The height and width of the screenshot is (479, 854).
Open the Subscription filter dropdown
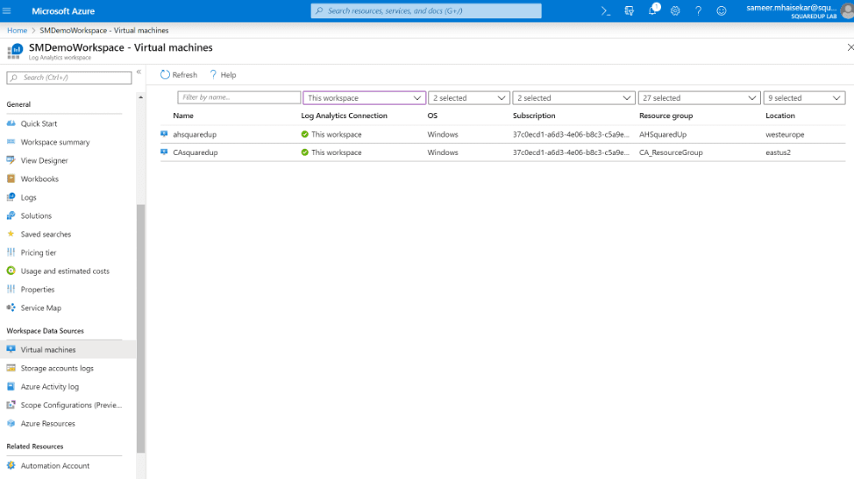click(573, 98)
